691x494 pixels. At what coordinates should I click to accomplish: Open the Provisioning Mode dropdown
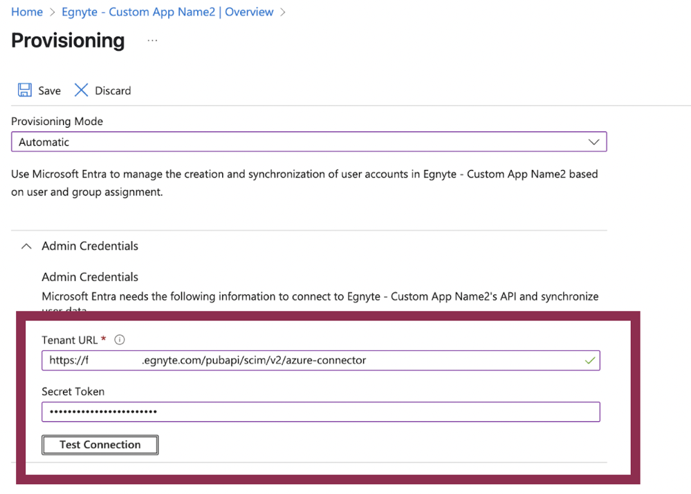click(308, 142)
